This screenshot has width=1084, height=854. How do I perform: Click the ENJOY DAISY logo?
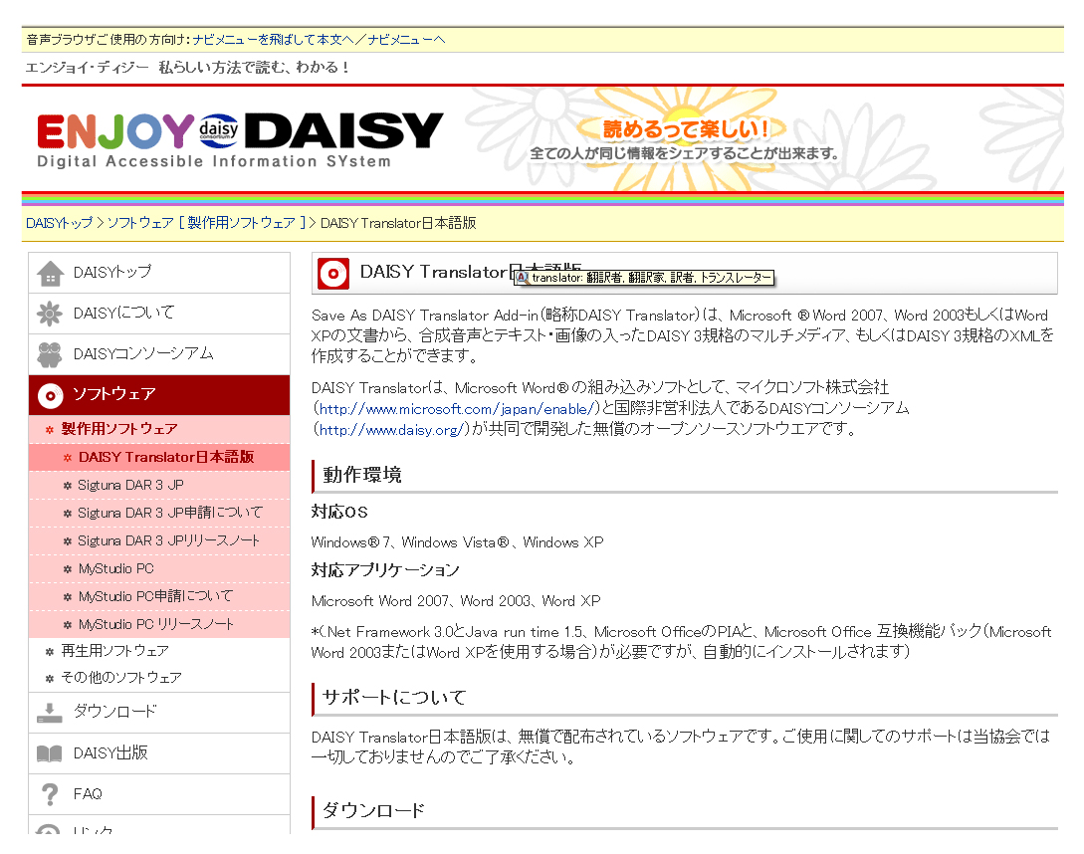pos(240,138)
